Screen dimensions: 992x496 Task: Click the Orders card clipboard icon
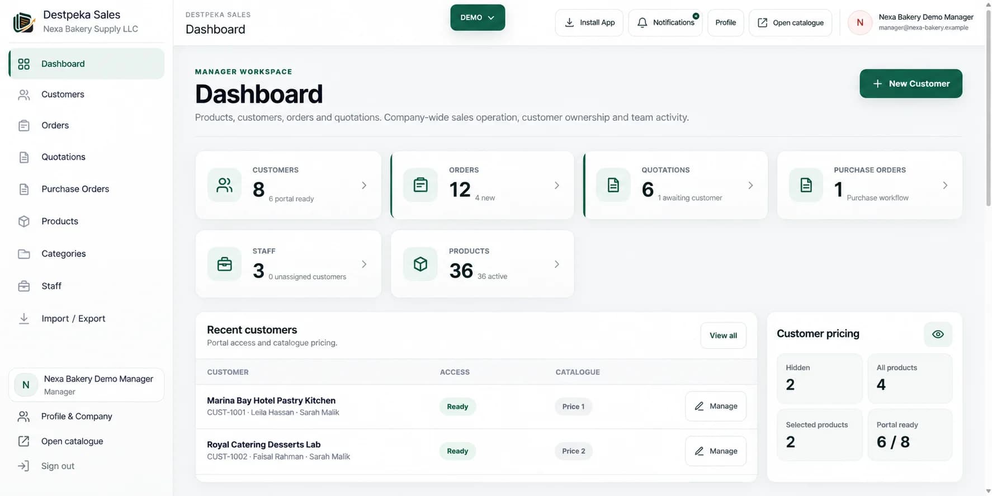tap(421, 185)
